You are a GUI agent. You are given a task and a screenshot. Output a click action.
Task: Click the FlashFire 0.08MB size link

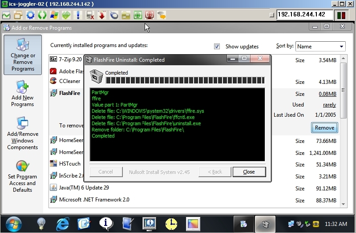point(328,94)
